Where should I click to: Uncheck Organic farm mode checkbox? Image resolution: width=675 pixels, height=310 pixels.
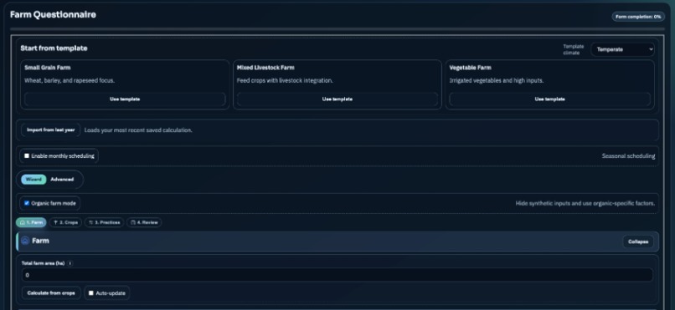(27, 203)
